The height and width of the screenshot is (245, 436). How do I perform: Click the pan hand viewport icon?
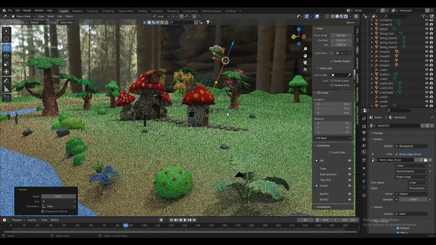[x=305, y=56]
